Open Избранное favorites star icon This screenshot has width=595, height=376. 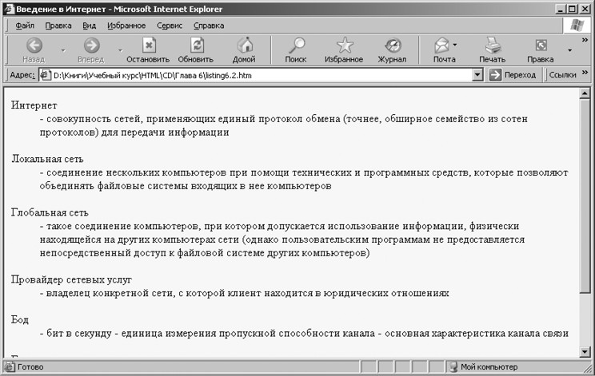344,46
